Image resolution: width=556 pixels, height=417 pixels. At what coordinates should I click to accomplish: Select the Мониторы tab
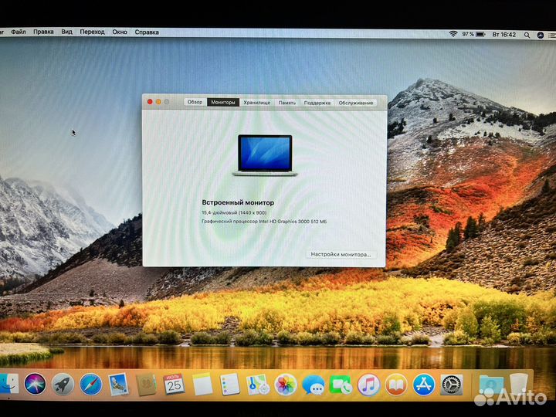(x=223, y=102)
